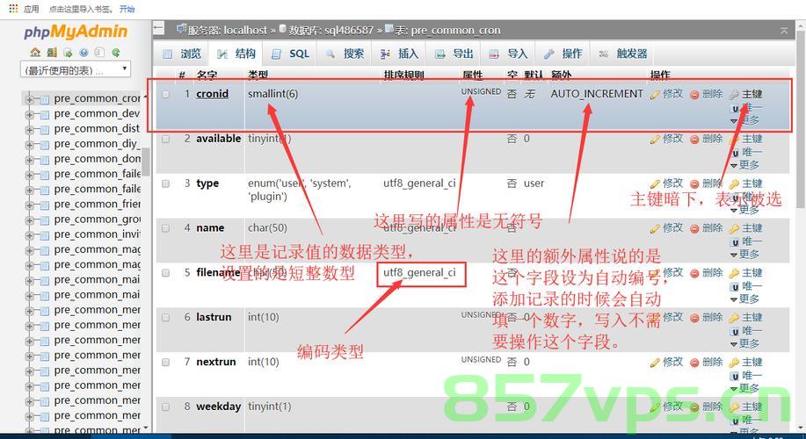Click 主键 link for weekday row
Image resolution: width=806 pixels, height=439 pixels.
(x=752, y=407)
